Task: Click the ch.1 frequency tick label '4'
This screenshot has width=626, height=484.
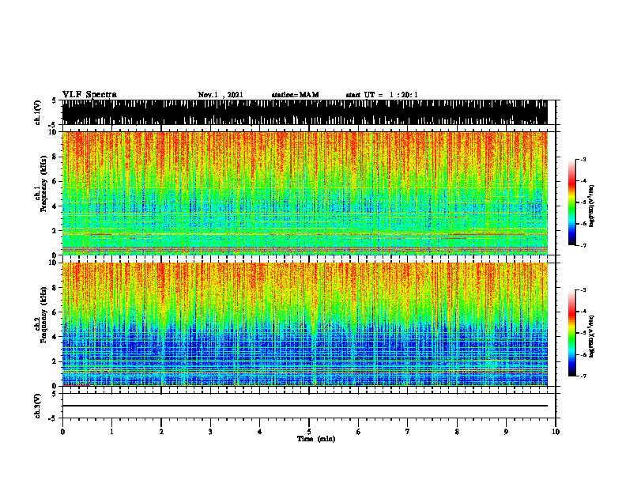Action: (x=55, y=206)
